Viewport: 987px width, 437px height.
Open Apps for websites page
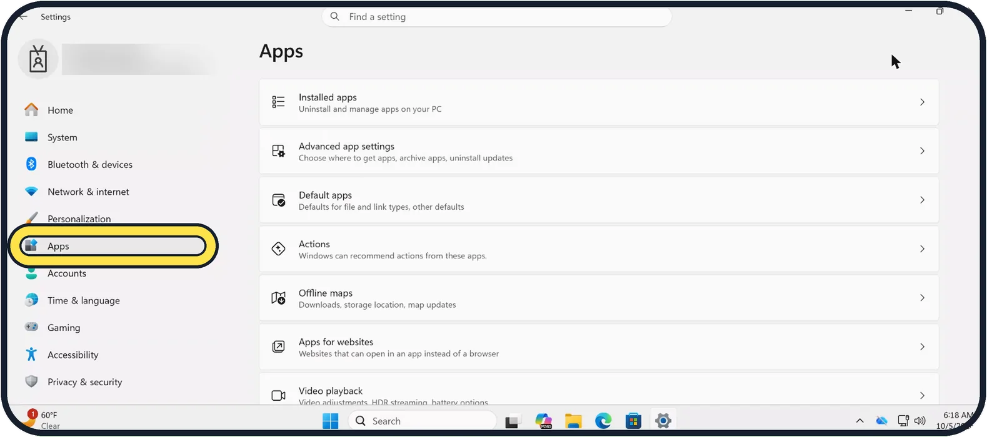599,346
